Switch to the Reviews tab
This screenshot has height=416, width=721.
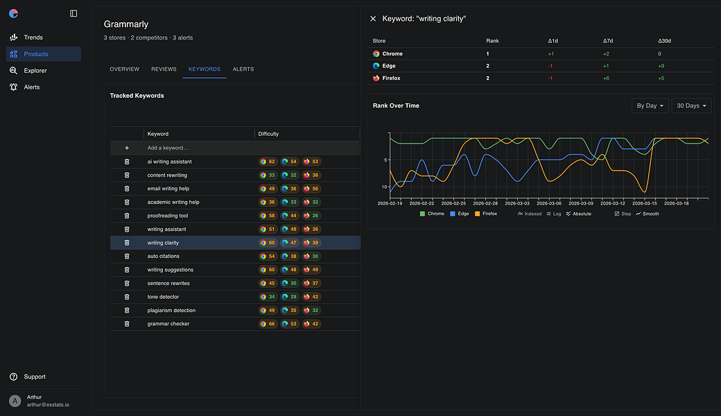pos(164,69)
